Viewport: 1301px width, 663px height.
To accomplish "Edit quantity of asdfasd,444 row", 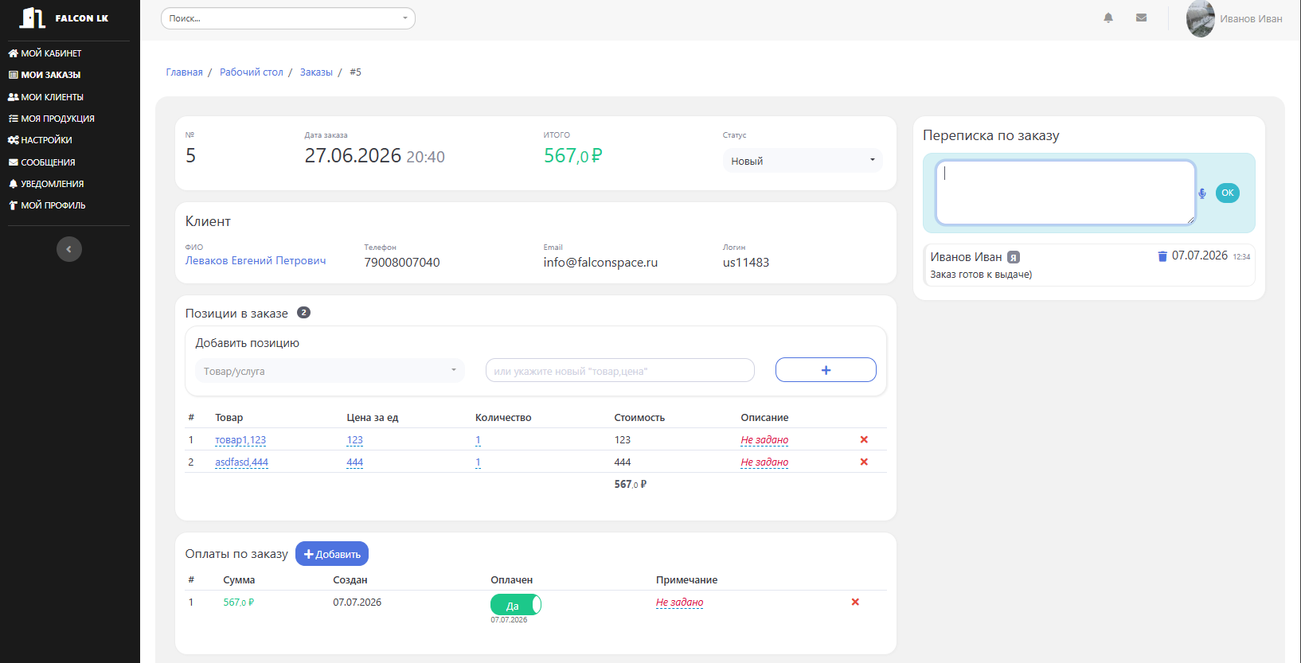I will click(478, 462).
